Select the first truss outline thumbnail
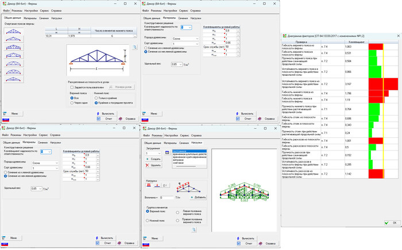This screenshot has height=250, width=402. pos(14,32)
